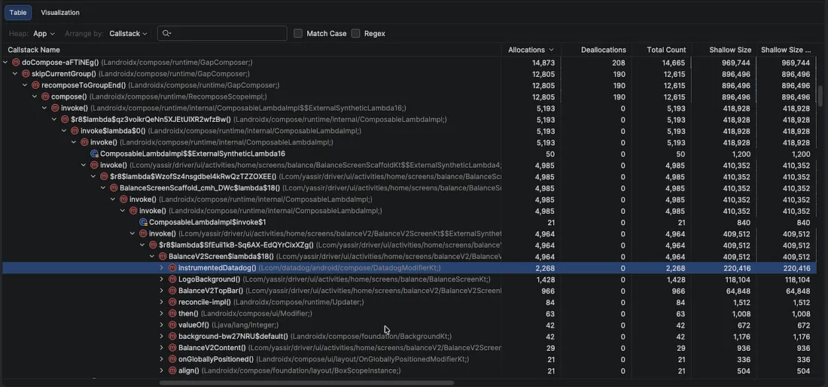Click the vertical scrollbar thumb
Screen dimensions: 828x387
(820, 95)
